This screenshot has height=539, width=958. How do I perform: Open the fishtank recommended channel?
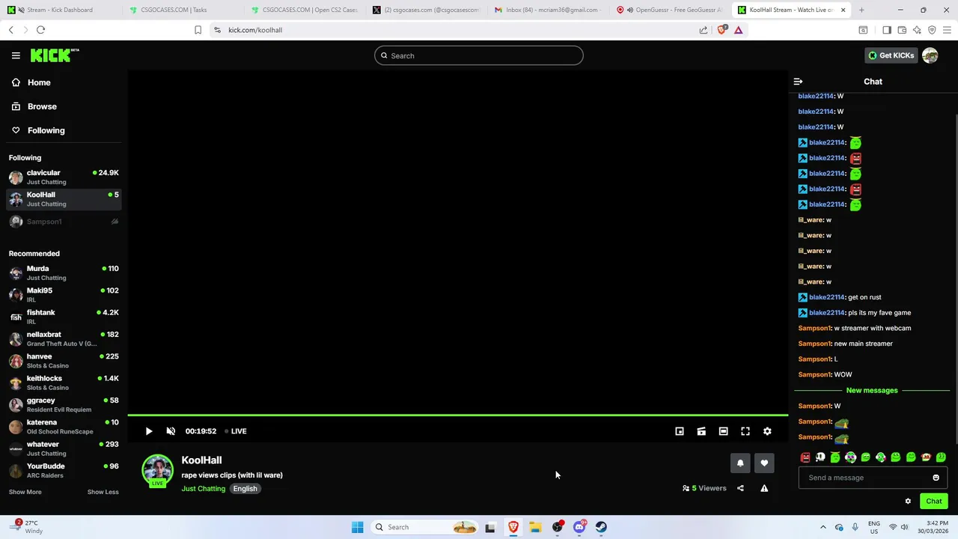[x=64, y=317]
